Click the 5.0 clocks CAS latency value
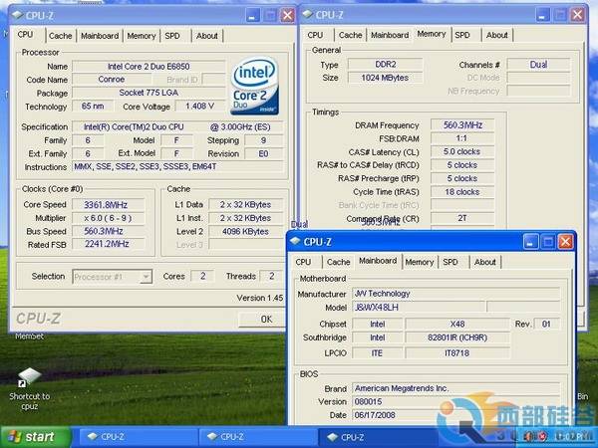Image resolution: width=598 pixels, height=448 pixels. click(x=462, y=151)
